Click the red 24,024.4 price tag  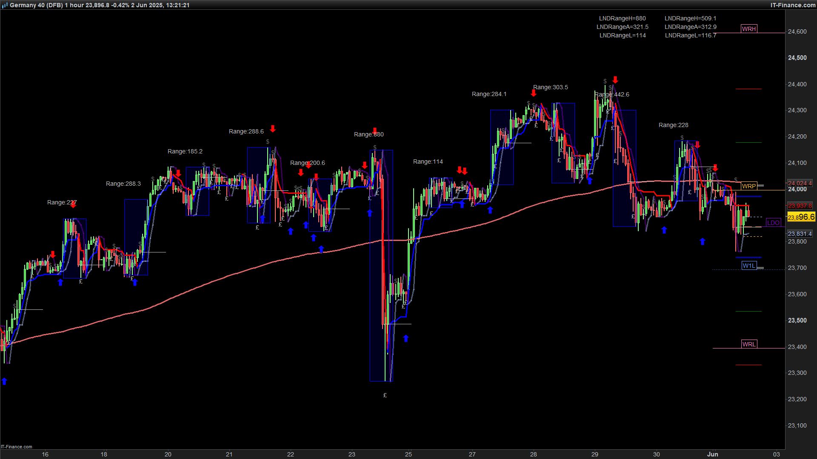pyautogui.click(x=800, y=183)
